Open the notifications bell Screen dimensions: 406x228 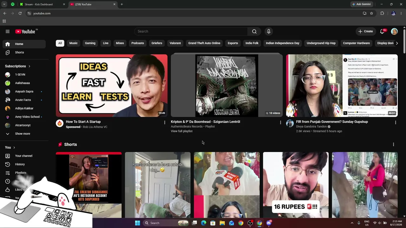[x=382, y=31]
